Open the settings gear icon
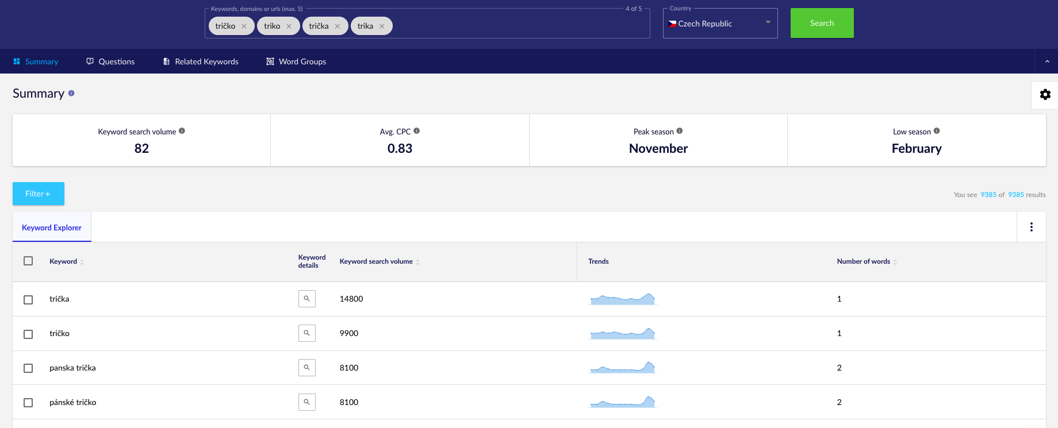This screenshot has width=1058, height=428. (x=1045, y=94)
